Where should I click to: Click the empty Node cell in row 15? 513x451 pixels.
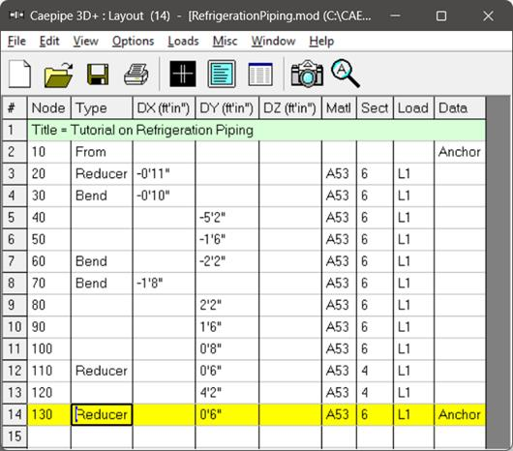point(49,436)
